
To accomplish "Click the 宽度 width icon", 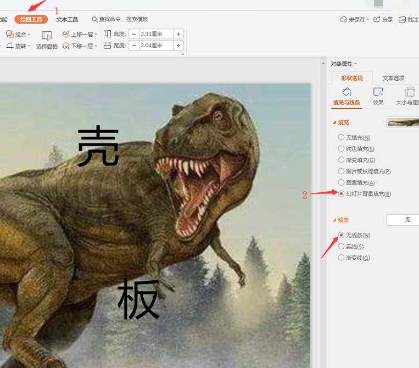I will click(108, 46).
